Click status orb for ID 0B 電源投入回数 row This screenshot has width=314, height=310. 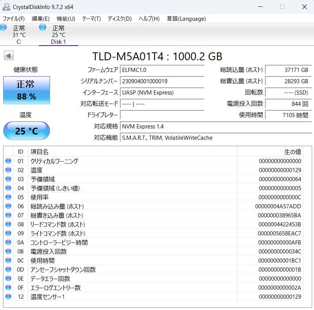8,251
